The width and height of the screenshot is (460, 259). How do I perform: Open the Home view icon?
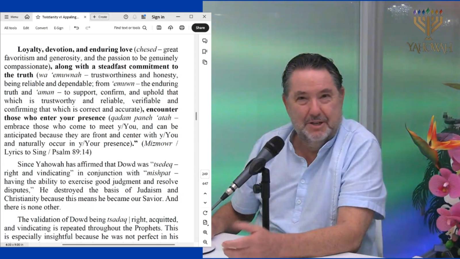[x=27, y=17]
